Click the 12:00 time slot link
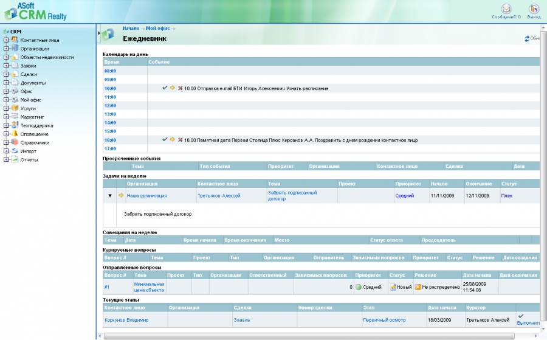This screenshot has height=340, width=547. (110, 105)
